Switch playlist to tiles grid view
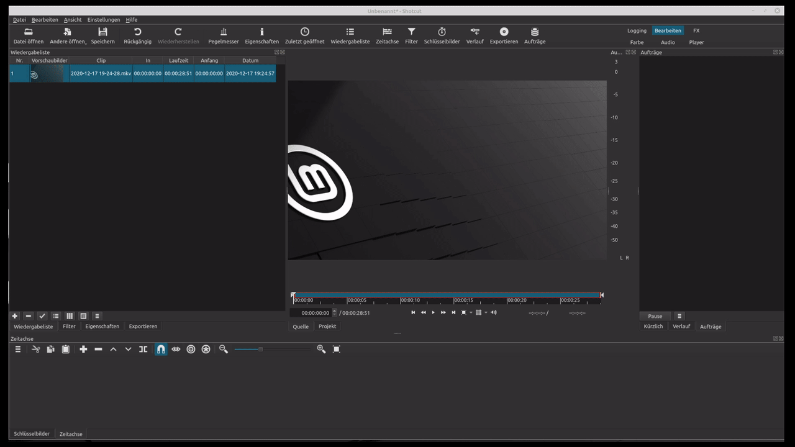The image size is (795, 447). (70, 316)
